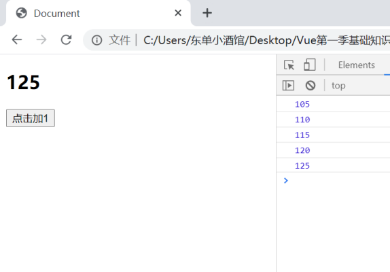Click the globe favicon on Document tab
The width and height of the screenshot is (390, 272).
(x=21, y=13)
